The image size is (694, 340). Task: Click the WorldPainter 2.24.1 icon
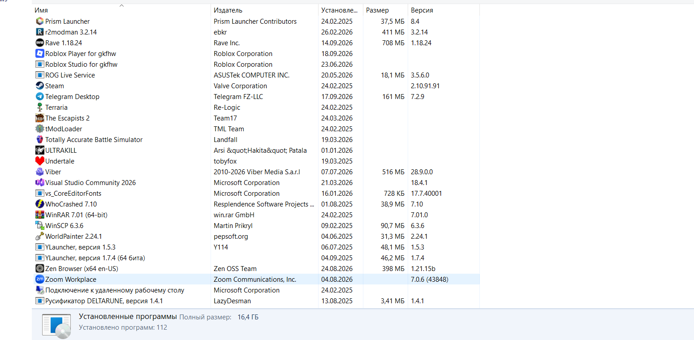pos(39,236)
